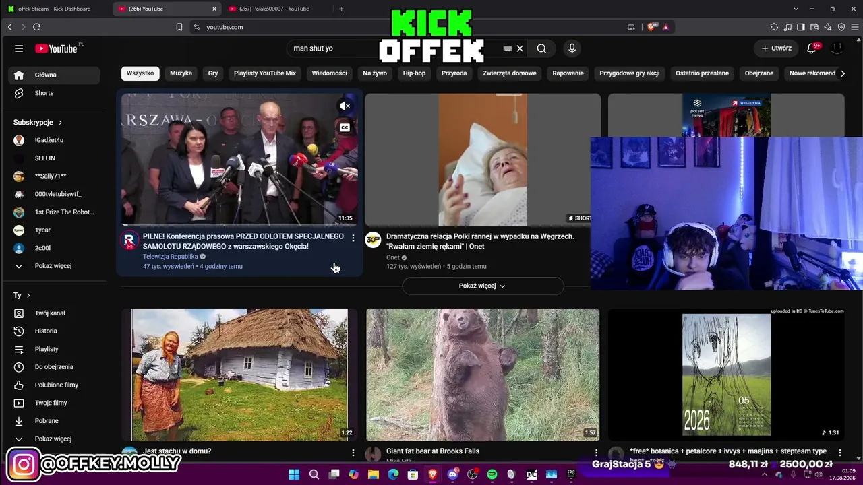
Task: Select the Muzyka filter chip
Action: click(181, 73)
